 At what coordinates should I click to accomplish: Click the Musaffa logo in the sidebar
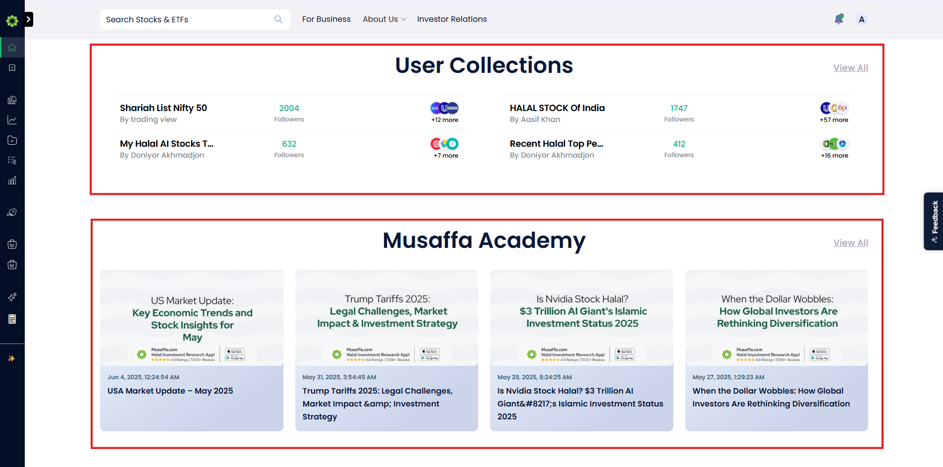[12, 20]
